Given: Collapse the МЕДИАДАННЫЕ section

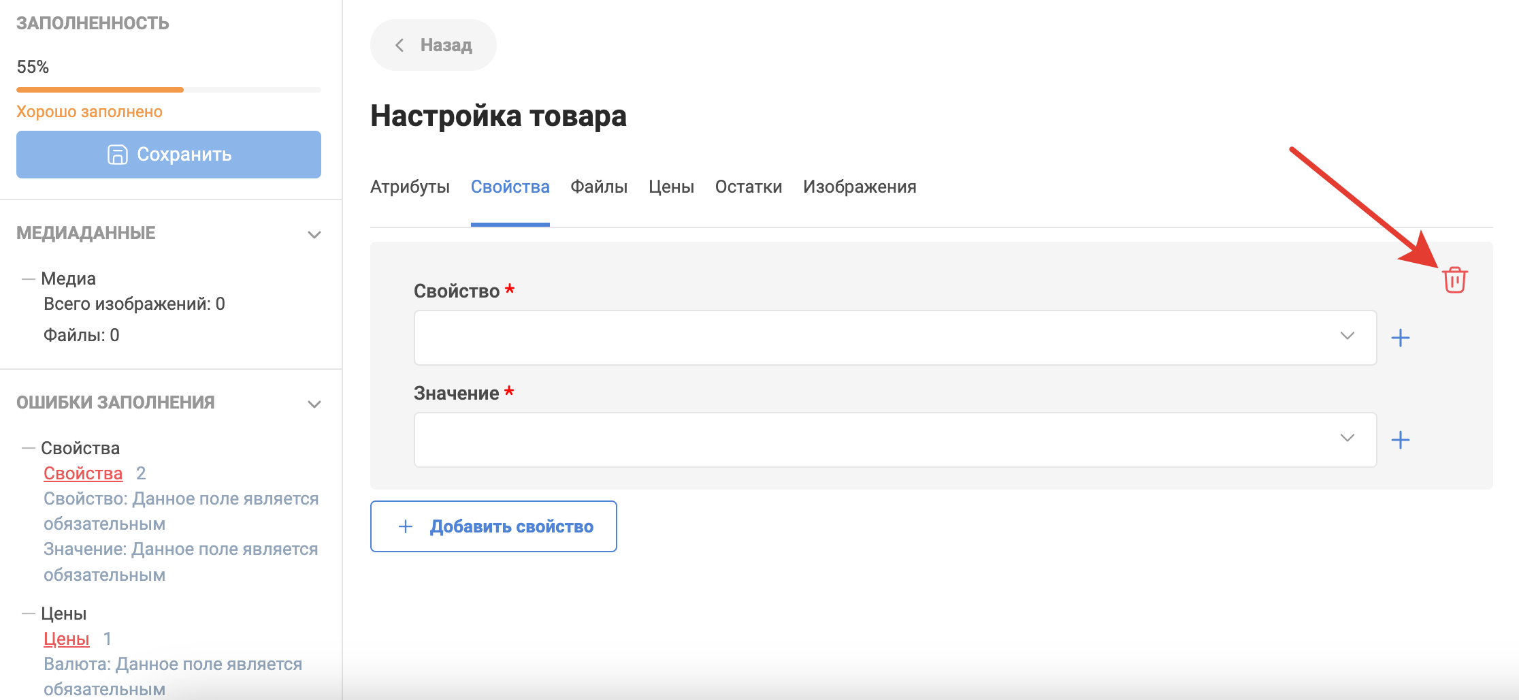Looking at the screenshot, I should pyautogui.click(x=314, y=234).
